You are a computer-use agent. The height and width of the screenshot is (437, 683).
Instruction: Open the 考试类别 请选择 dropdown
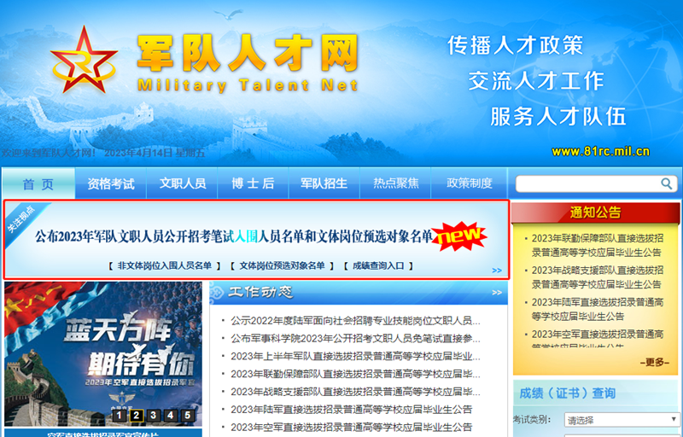coord(622,420)
